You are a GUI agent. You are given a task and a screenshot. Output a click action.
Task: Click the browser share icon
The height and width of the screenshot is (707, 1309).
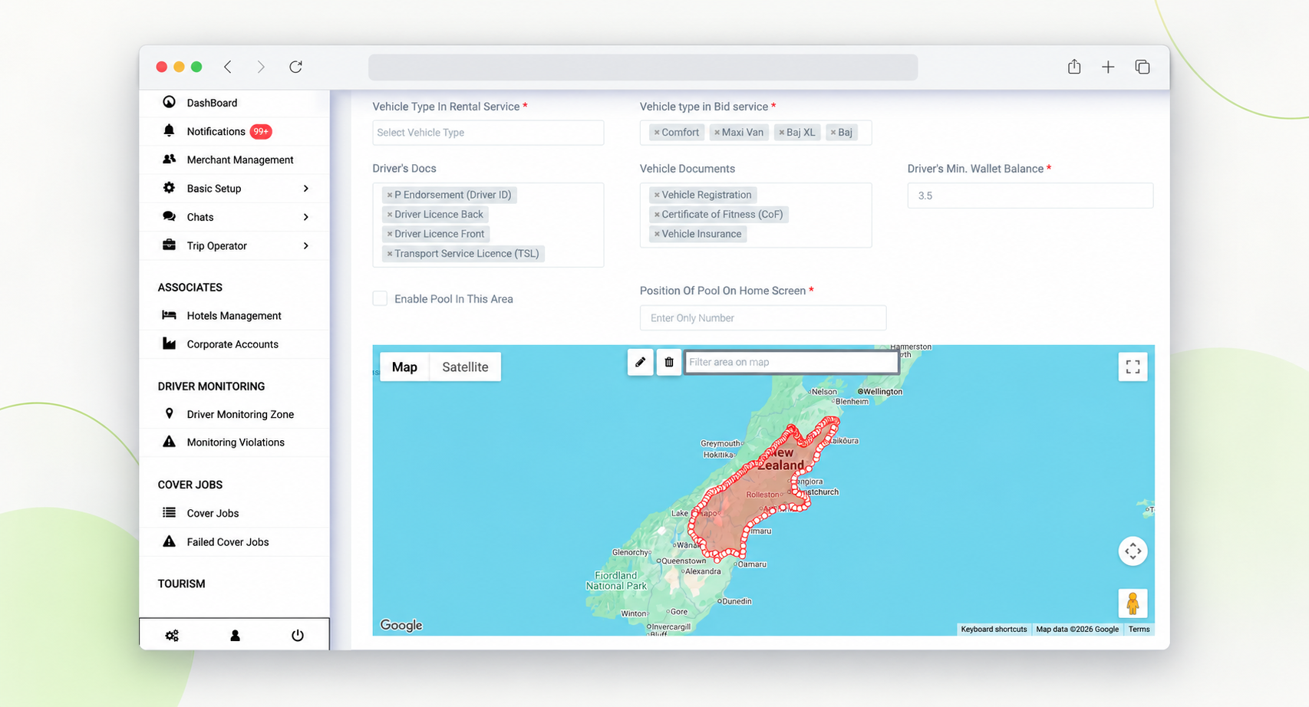(1074, 67)
